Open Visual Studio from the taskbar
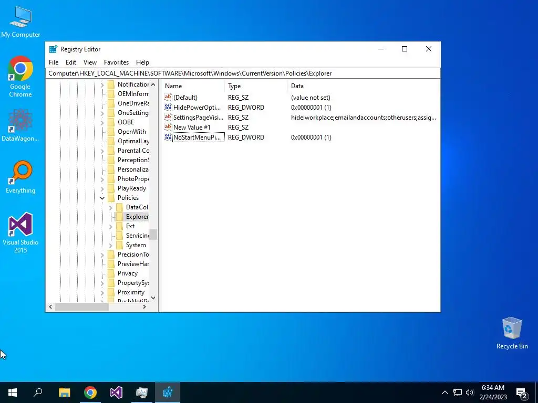This screenshot has height=403, width=538. click(x=116, y=393)
